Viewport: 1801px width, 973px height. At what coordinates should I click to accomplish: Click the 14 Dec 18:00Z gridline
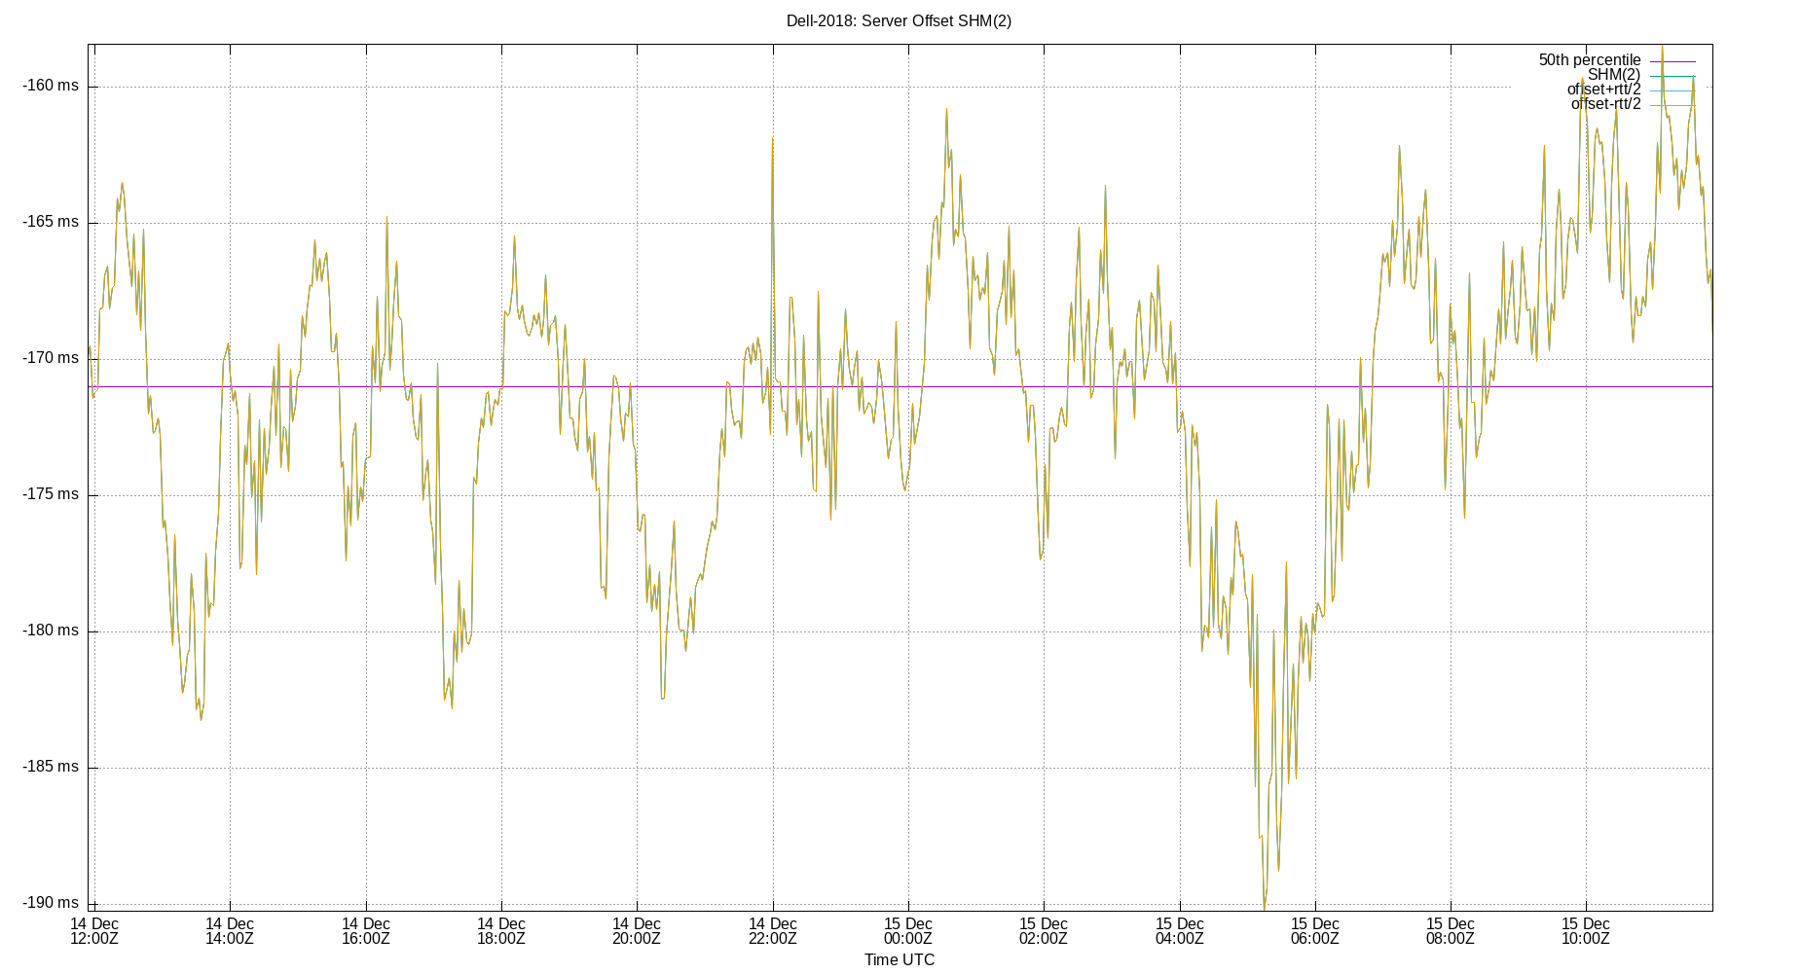[x=501, y=486]
